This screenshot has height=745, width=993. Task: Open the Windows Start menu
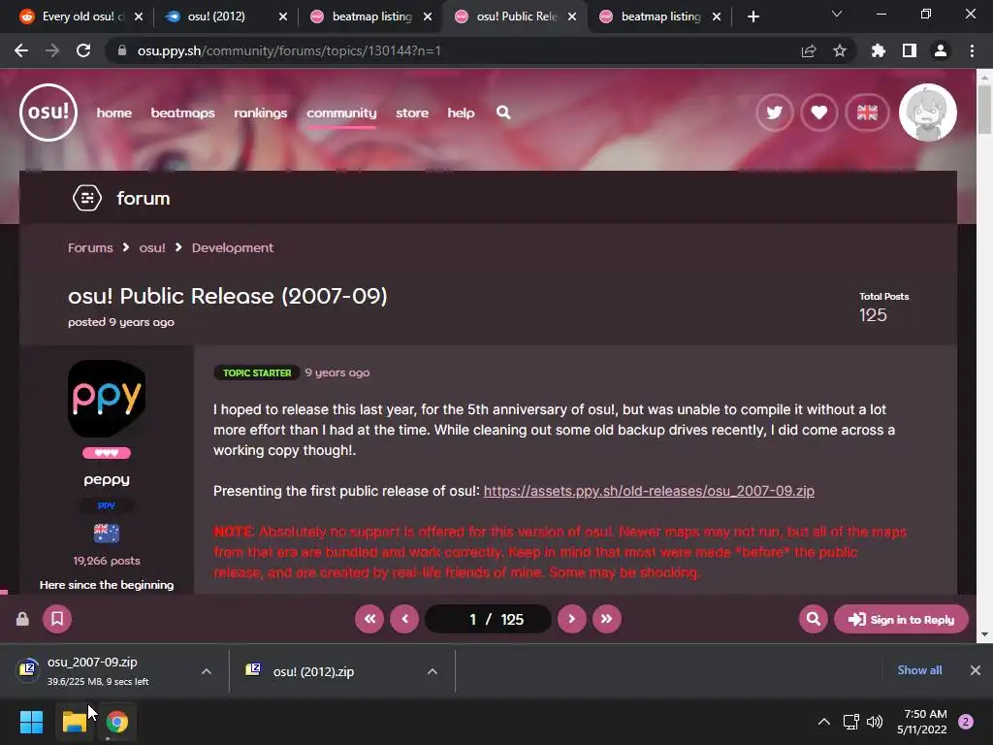(x=31, y=722)
